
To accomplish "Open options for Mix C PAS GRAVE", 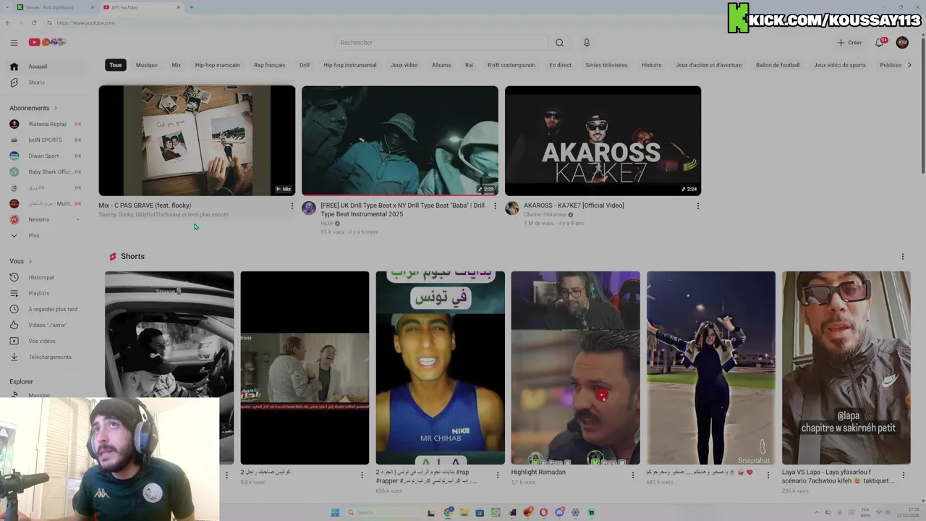I will [x=292, y=206].
